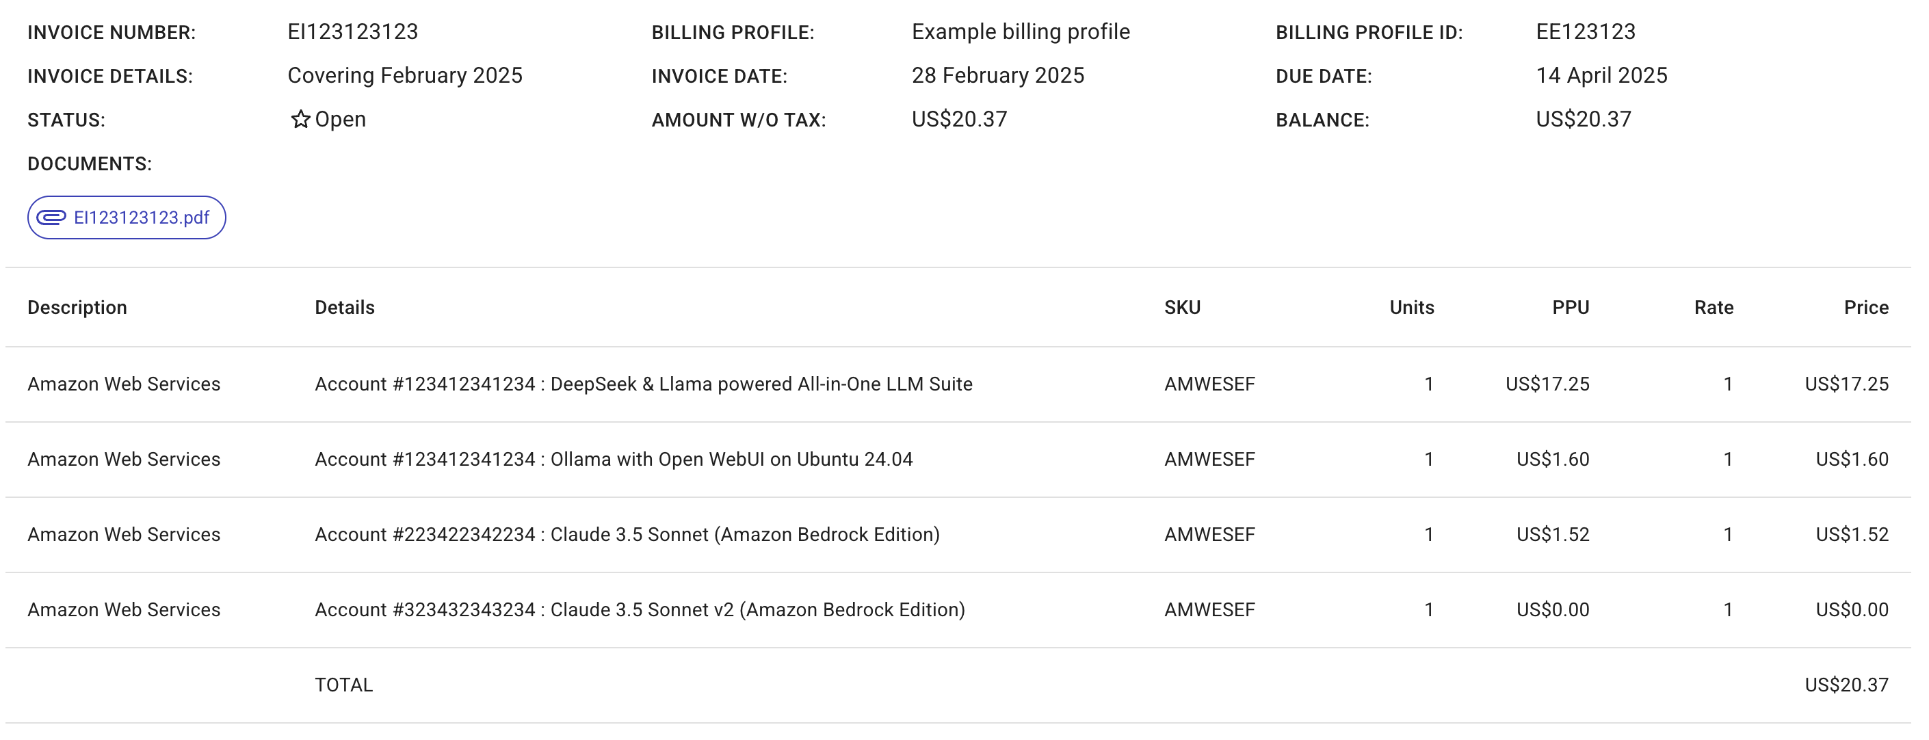
Task: Click the invoice number EI123123123
Action: [353, 31]
